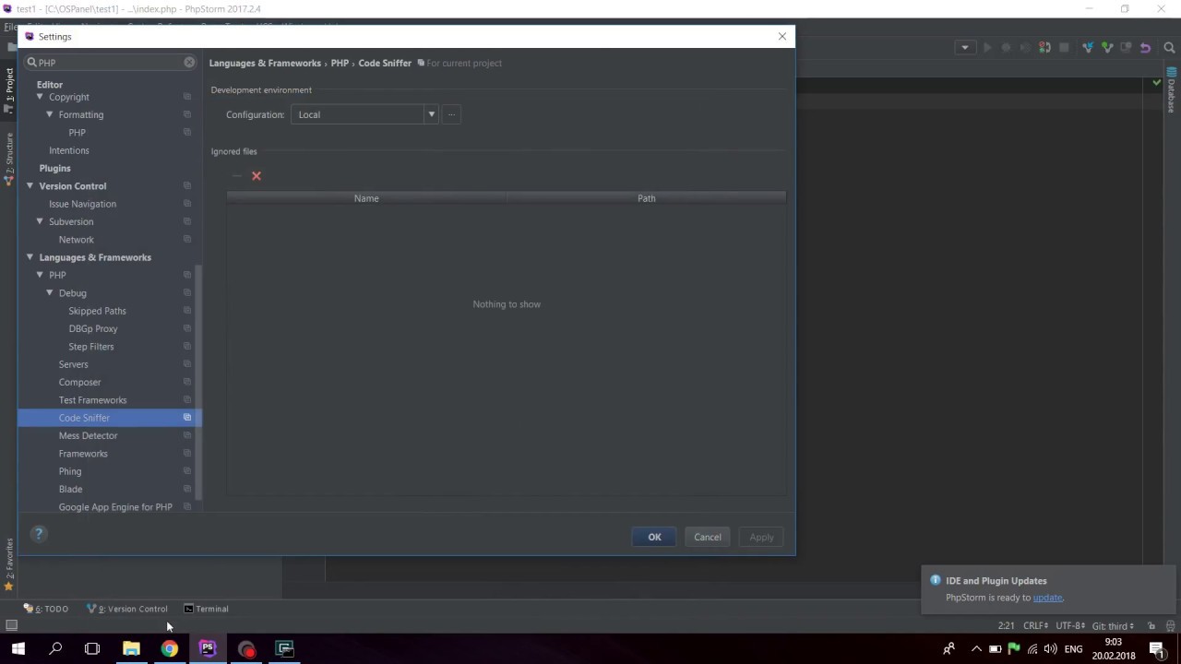This screenshot has width=1181, height=664.
Task: Click the settings tree vertical scrollbar
Action: pos(198,383)
